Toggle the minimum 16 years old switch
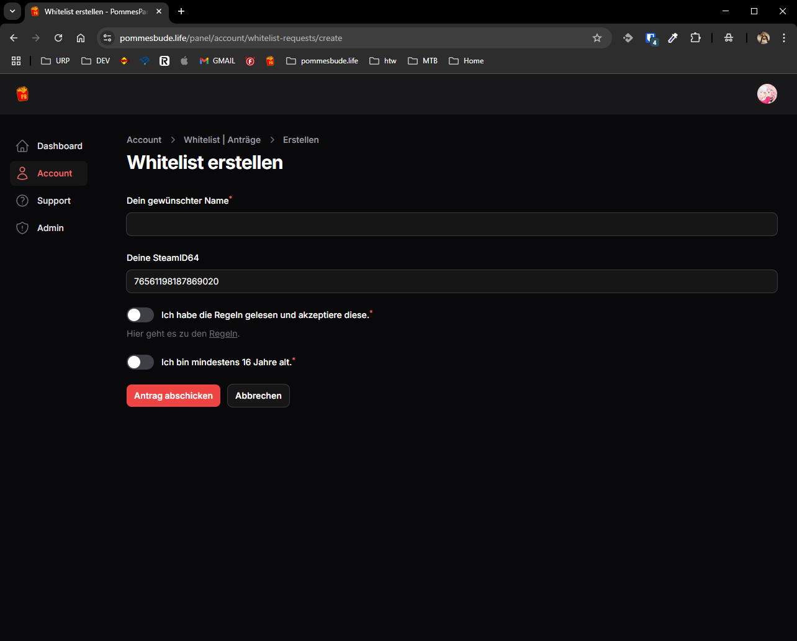 click(x=140, y=362)
